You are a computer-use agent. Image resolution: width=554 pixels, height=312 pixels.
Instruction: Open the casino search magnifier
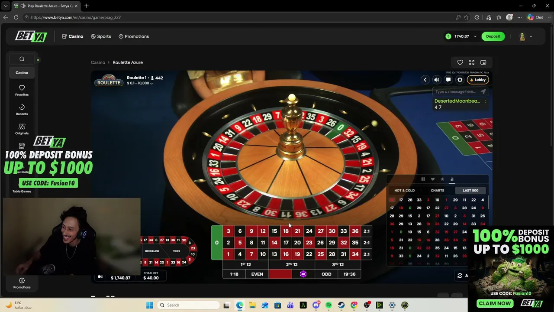point(22,59)
